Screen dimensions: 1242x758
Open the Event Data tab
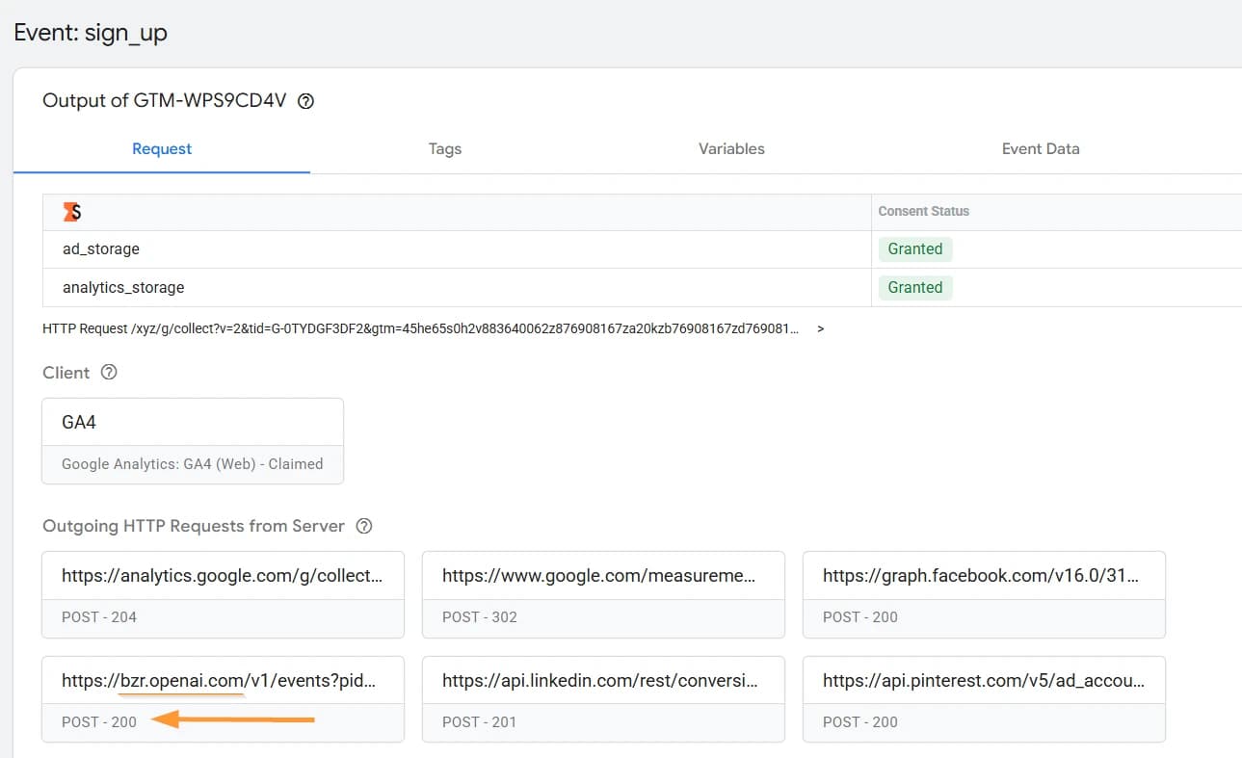point(1041,149)
